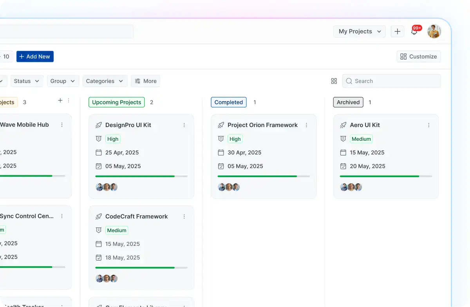Click the Add New button
This screenshot has width=470, height=307.
(x=35, y=56)
